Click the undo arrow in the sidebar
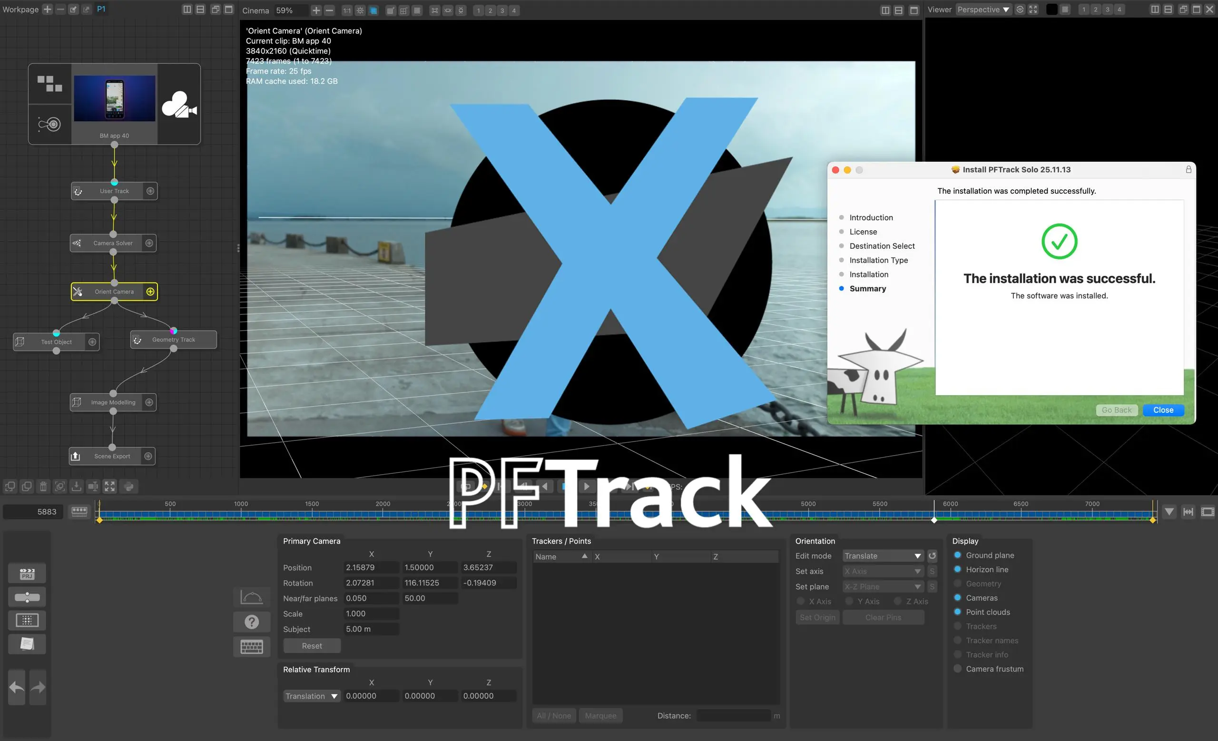The image size is (1218, 741). point(17,687)
